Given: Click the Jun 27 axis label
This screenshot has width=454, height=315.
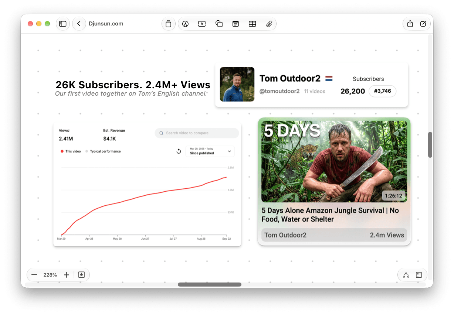Looking at the screenshot, I should (145, 239).
